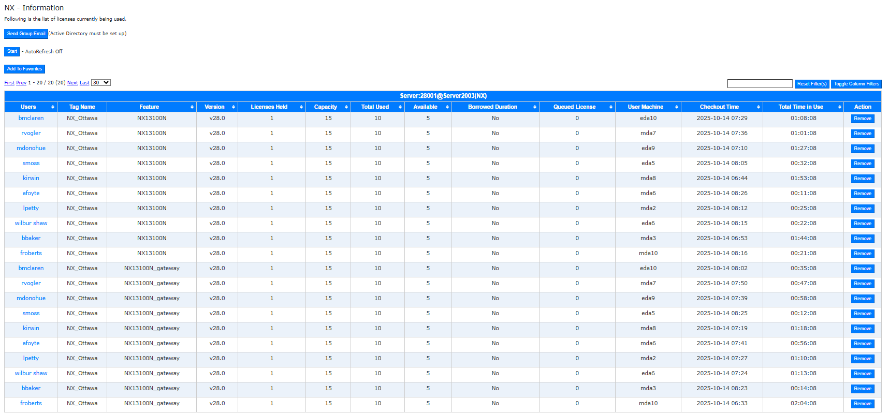
Task: Focus the table filter search field
Action: tap(760, 84)
